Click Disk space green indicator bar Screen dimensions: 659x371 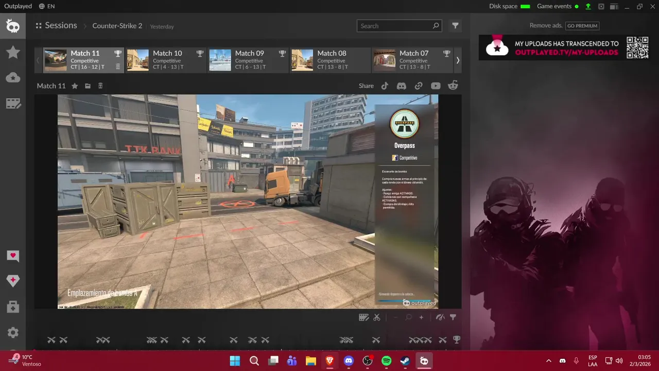coord(525,6)
